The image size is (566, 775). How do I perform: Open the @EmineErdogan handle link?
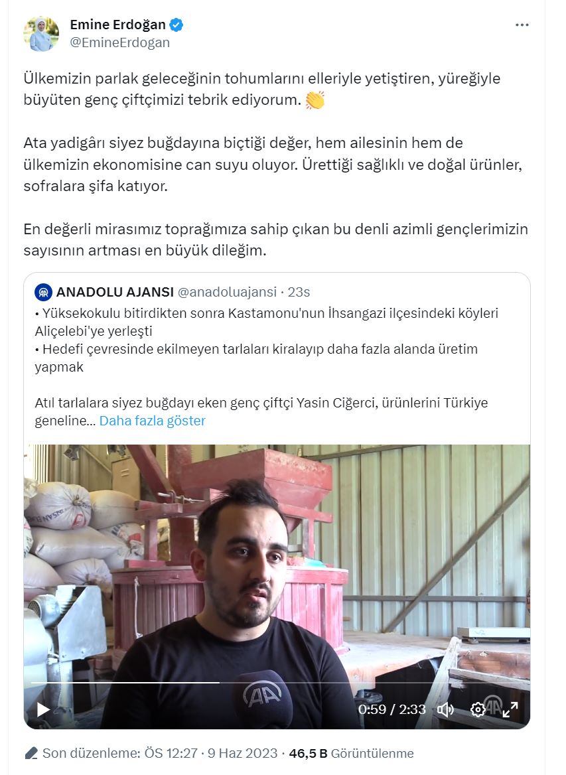click(x=120, y=42)
